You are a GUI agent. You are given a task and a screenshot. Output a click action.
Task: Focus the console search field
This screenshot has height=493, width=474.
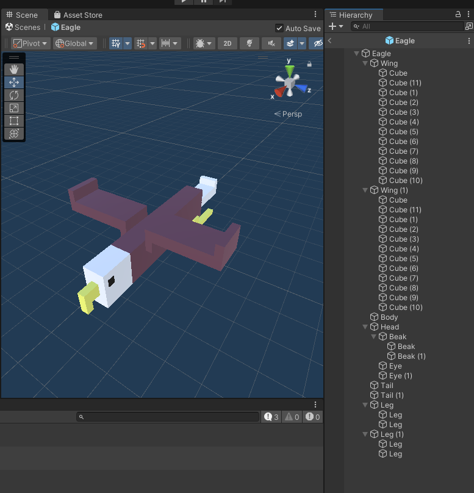tap(168, 417)
